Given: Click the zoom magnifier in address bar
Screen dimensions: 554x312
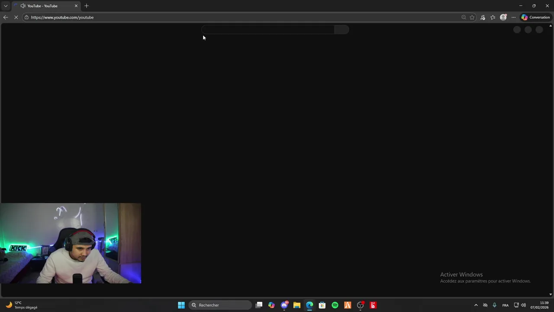Looking at the screenshot, I should (464, 17).
